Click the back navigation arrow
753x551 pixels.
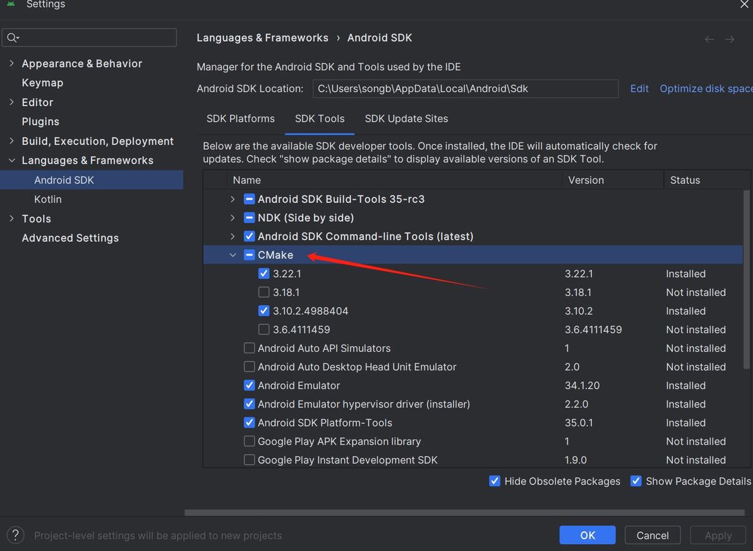tap(709, 39)
